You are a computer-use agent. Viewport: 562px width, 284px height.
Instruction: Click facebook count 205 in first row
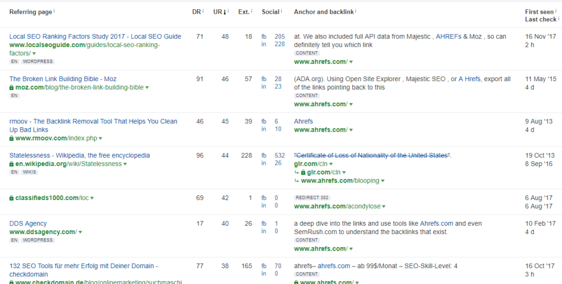tap(279, 37)
